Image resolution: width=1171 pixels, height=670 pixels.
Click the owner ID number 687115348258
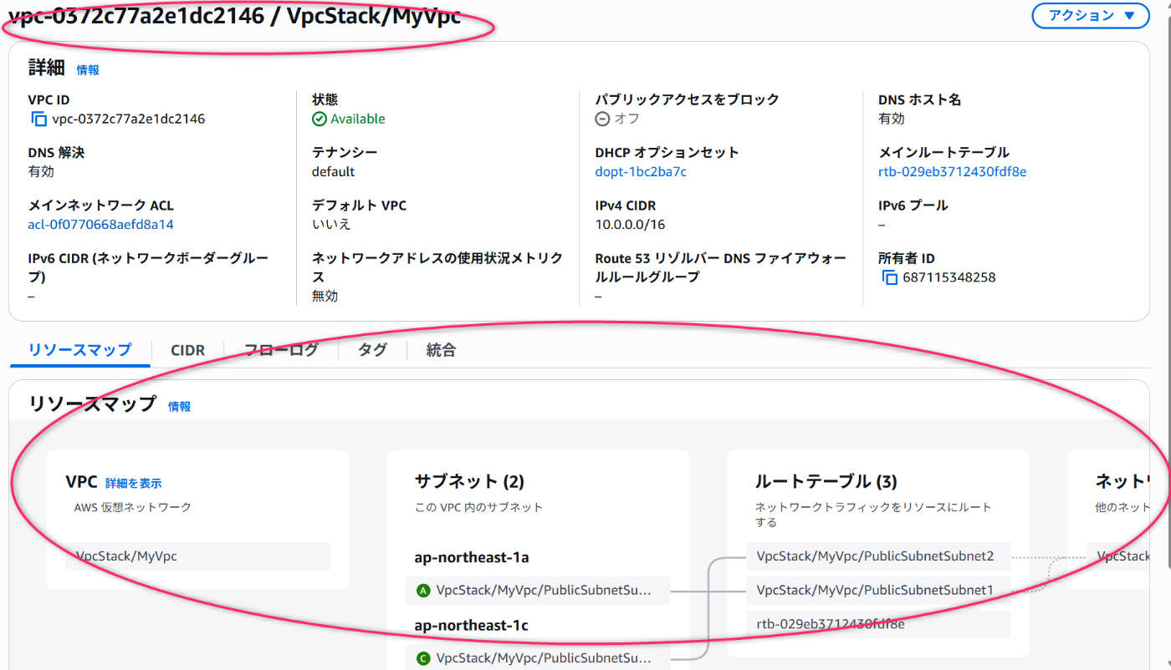coord(949,277)
